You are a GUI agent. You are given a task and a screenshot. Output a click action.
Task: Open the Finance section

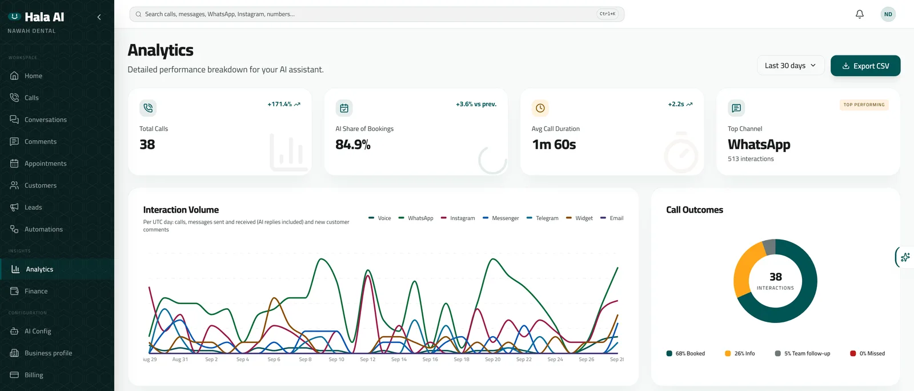pyautogui.click(x=57, y=291)
